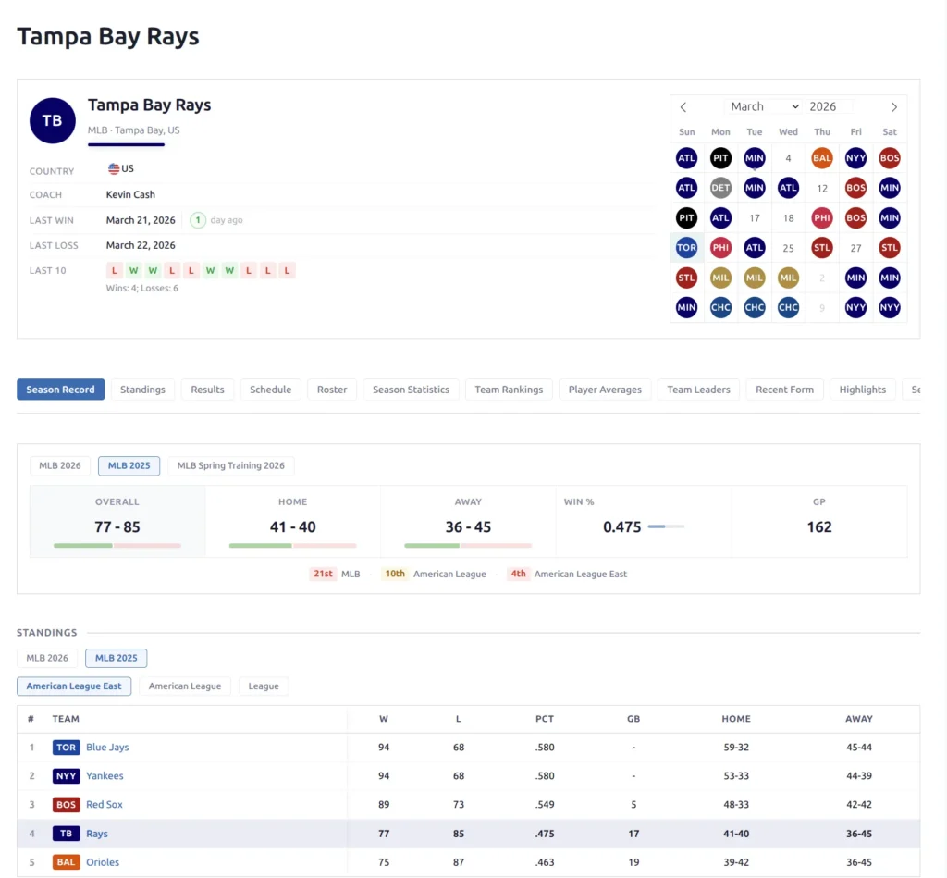The width and height of the screenshot is (947, 878).
Task: Select date 25 in the calendar
Action: point(788,248)
